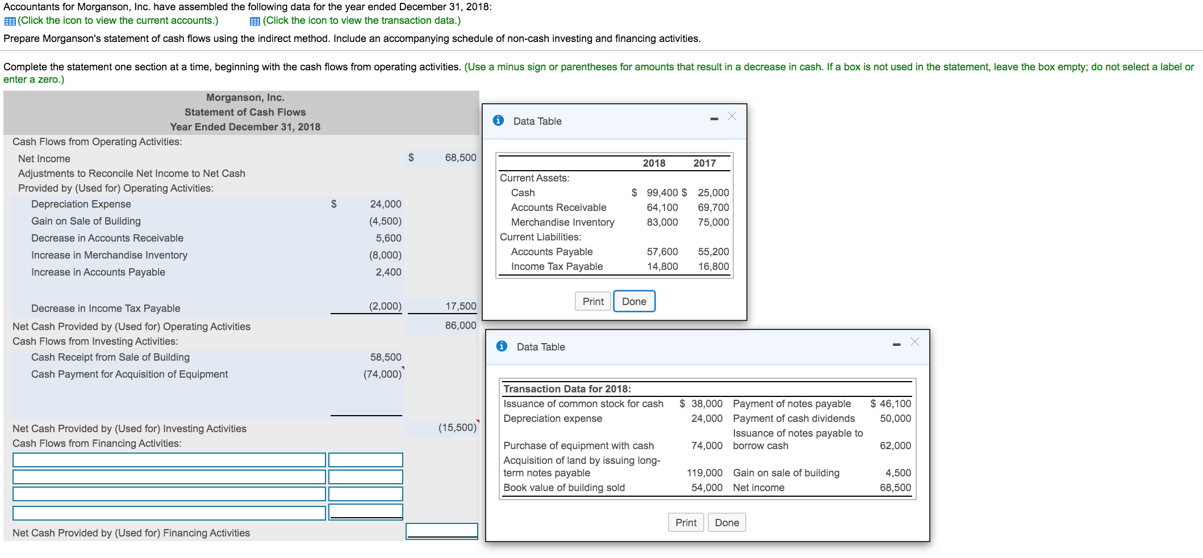Click the 2018 column header in accounts table

click(654, 163)
